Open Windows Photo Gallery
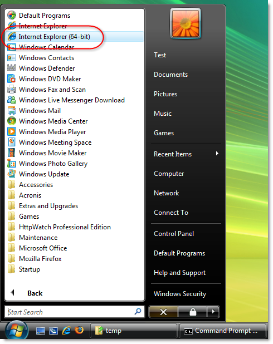Image resolution: width=273 pixels, height=344 pixels. [75, 164]
